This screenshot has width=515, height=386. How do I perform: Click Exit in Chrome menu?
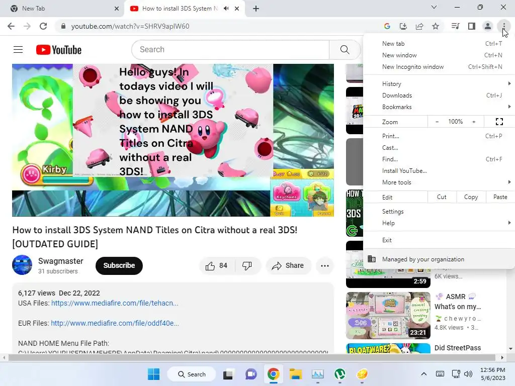pyautogui.click(x=439, y=240)
